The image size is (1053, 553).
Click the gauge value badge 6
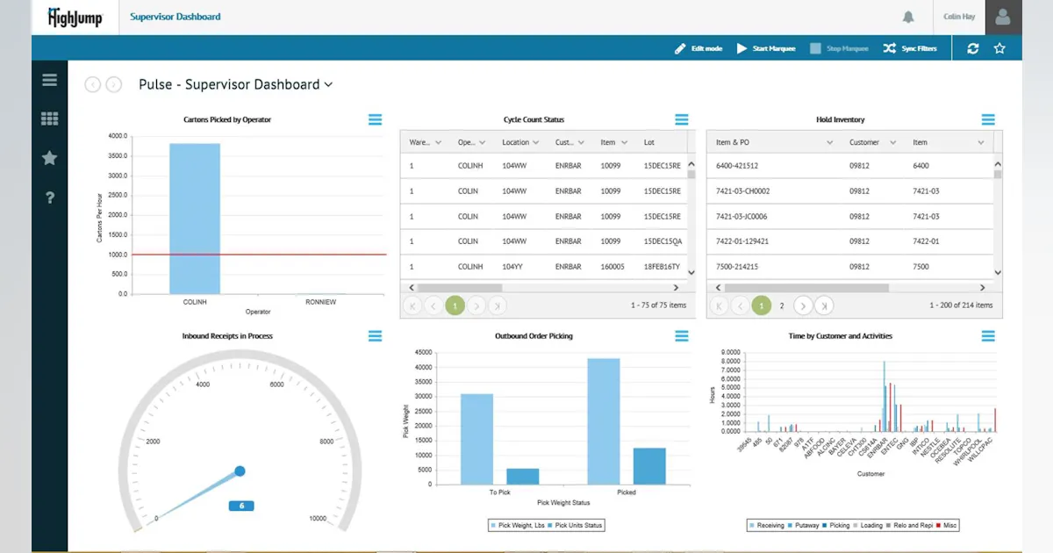point(241,506)
